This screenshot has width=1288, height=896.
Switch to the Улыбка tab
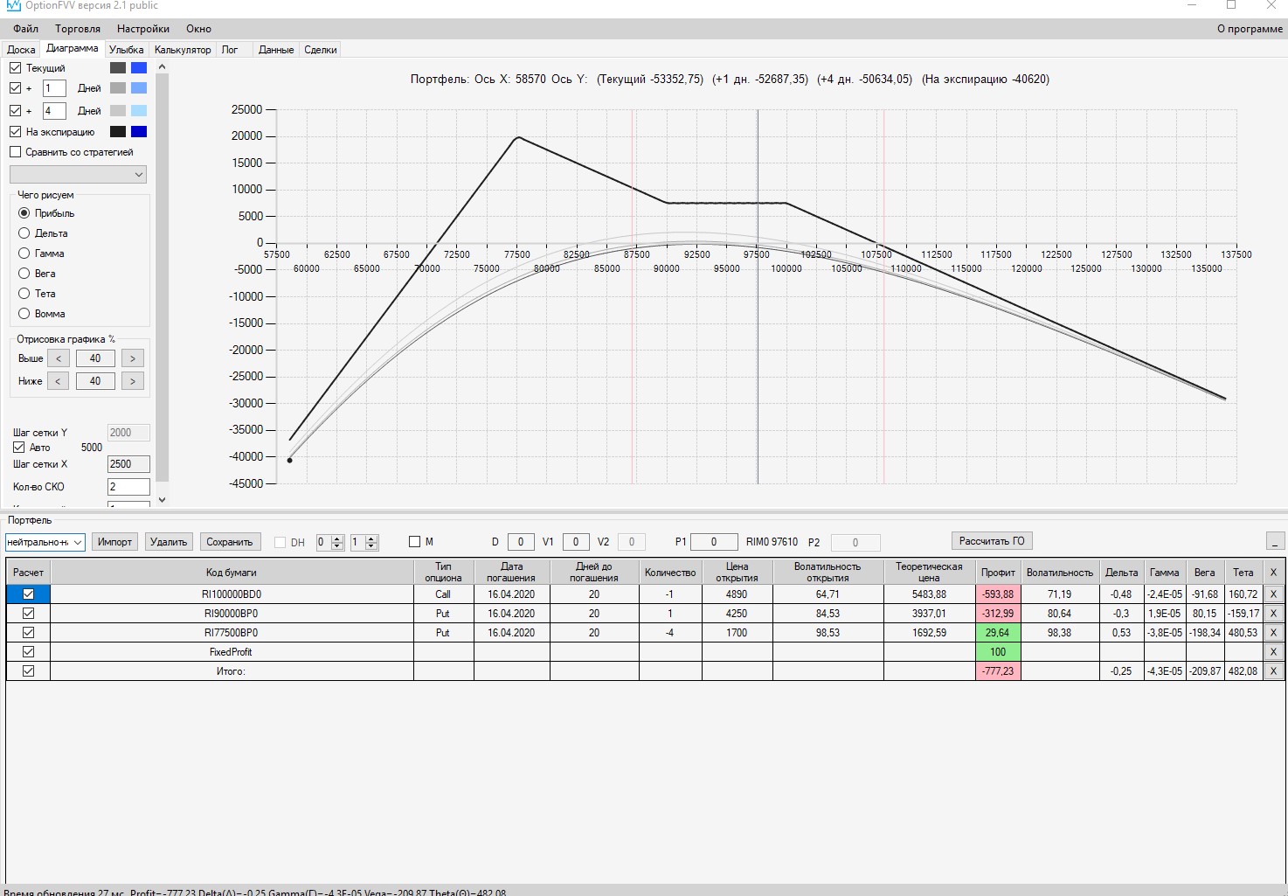click(127, 50)
